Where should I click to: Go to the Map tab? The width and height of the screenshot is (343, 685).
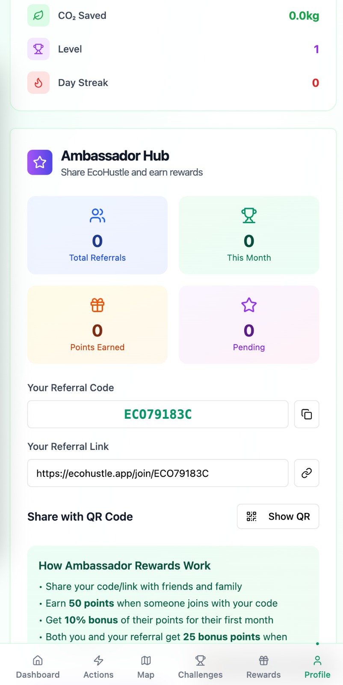pos(146,667)
